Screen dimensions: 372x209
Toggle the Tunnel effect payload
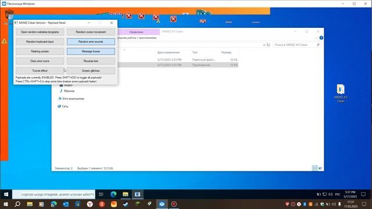click(40, 71)
